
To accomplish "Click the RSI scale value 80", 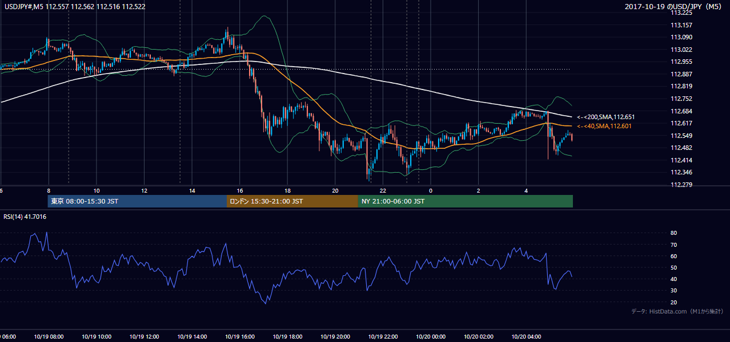I will click(x=674, y=233).
